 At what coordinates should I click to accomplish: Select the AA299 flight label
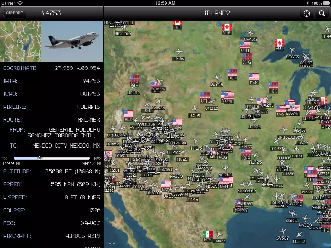click(176, 176)
